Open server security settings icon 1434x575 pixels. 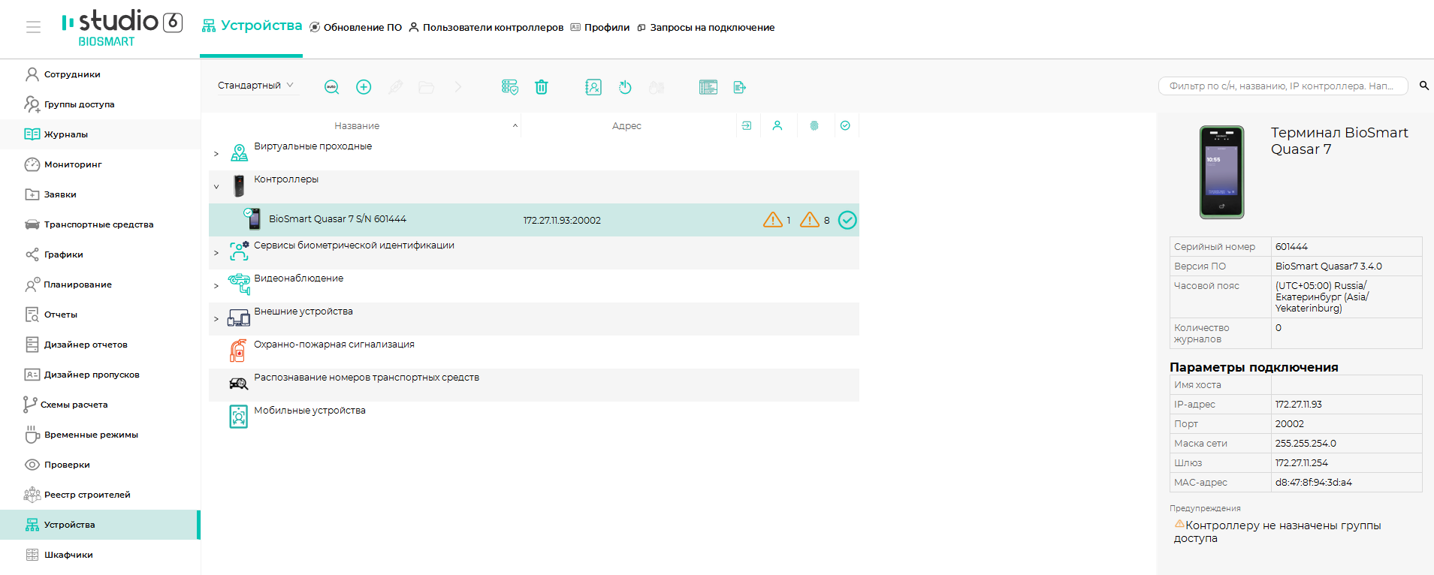(x=510, y=87)
